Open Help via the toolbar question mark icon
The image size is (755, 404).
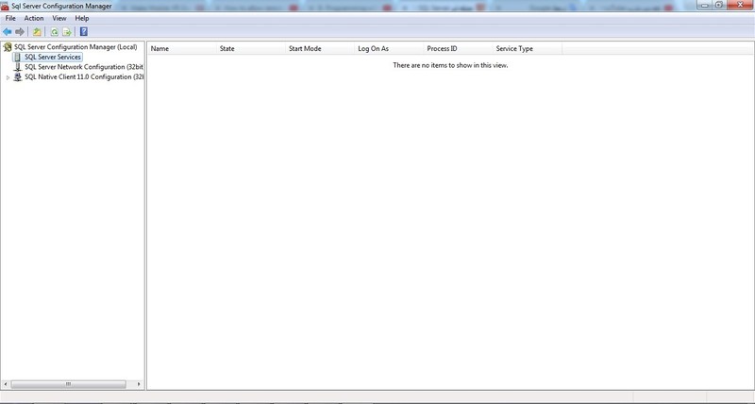tap(84, 32)
